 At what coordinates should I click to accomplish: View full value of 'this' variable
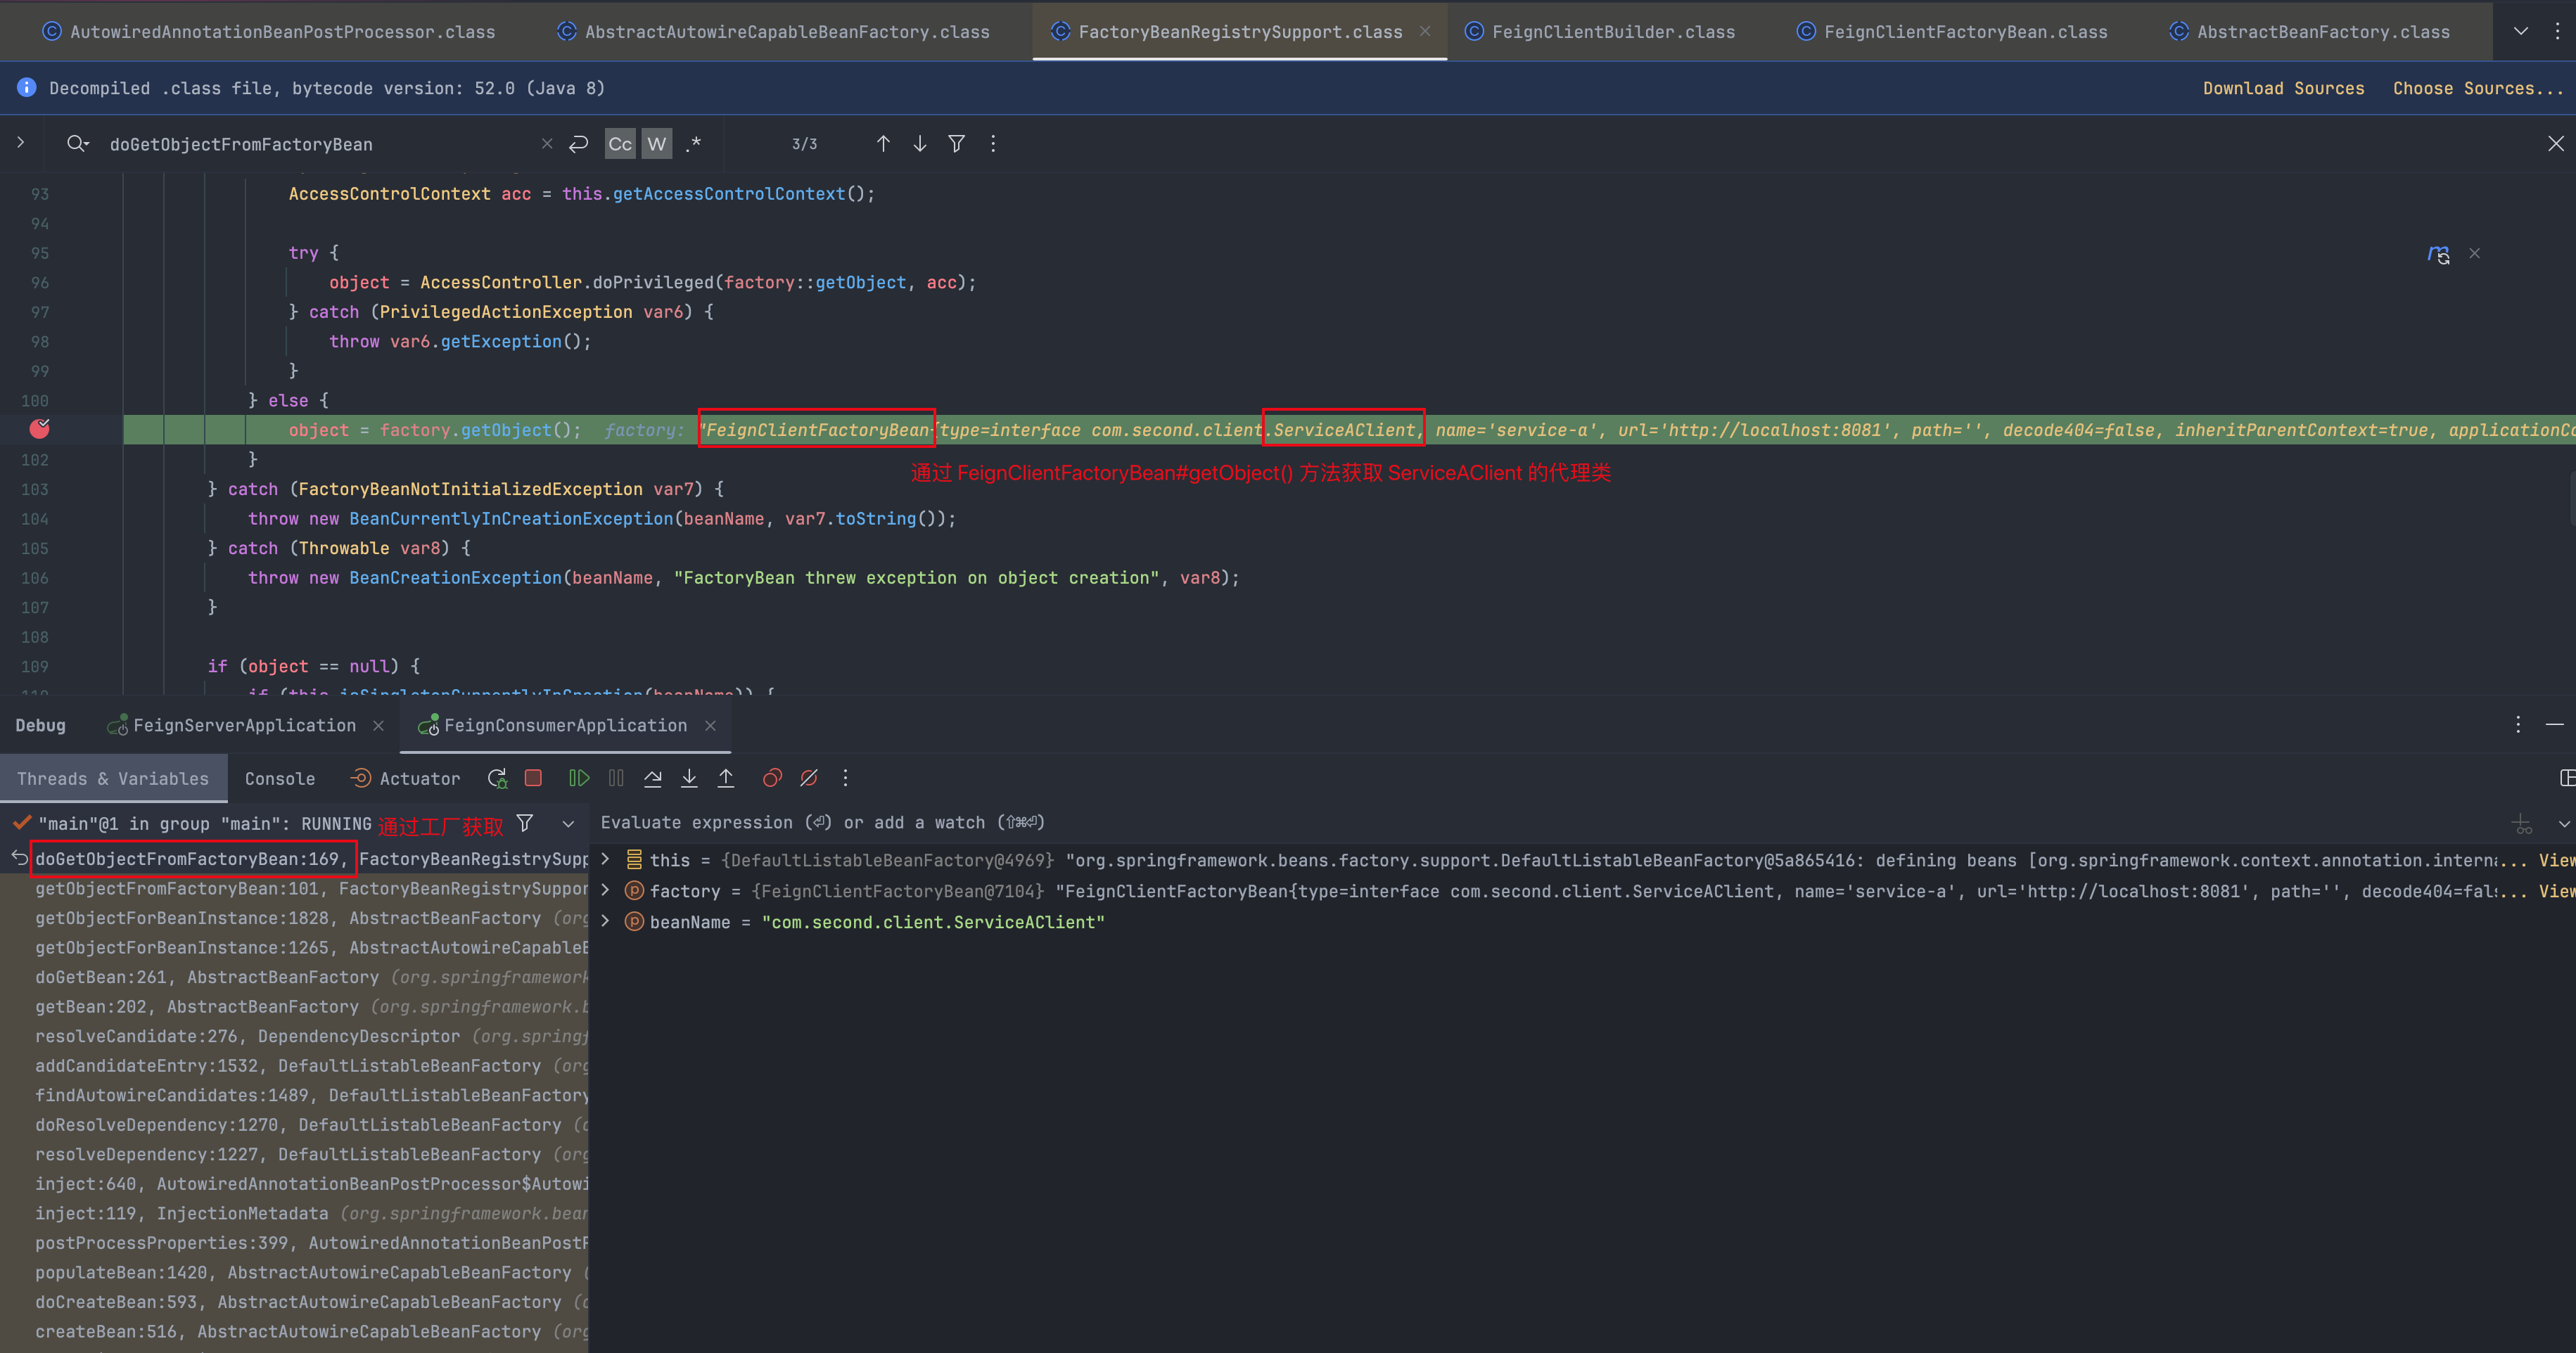click(x=2556, y=860)
